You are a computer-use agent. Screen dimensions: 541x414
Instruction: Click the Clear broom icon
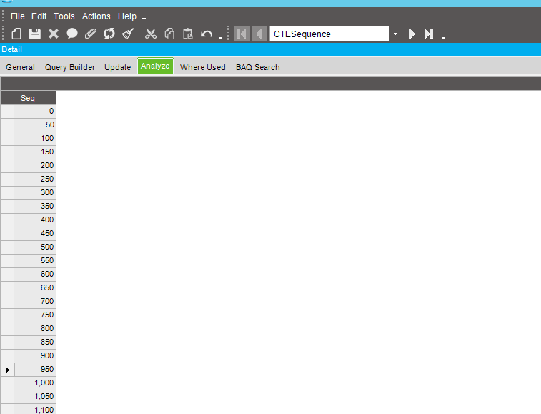tap(128, 34)
